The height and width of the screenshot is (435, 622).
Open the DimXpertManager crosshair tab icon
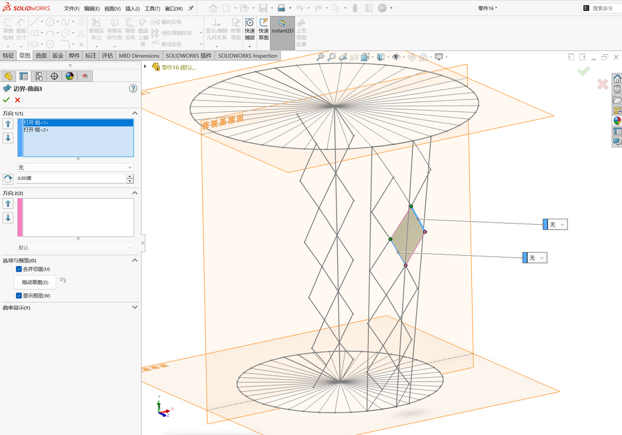[54, 76]
